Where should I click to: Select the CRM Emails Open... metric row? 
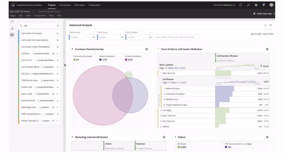tap(39, 80)
